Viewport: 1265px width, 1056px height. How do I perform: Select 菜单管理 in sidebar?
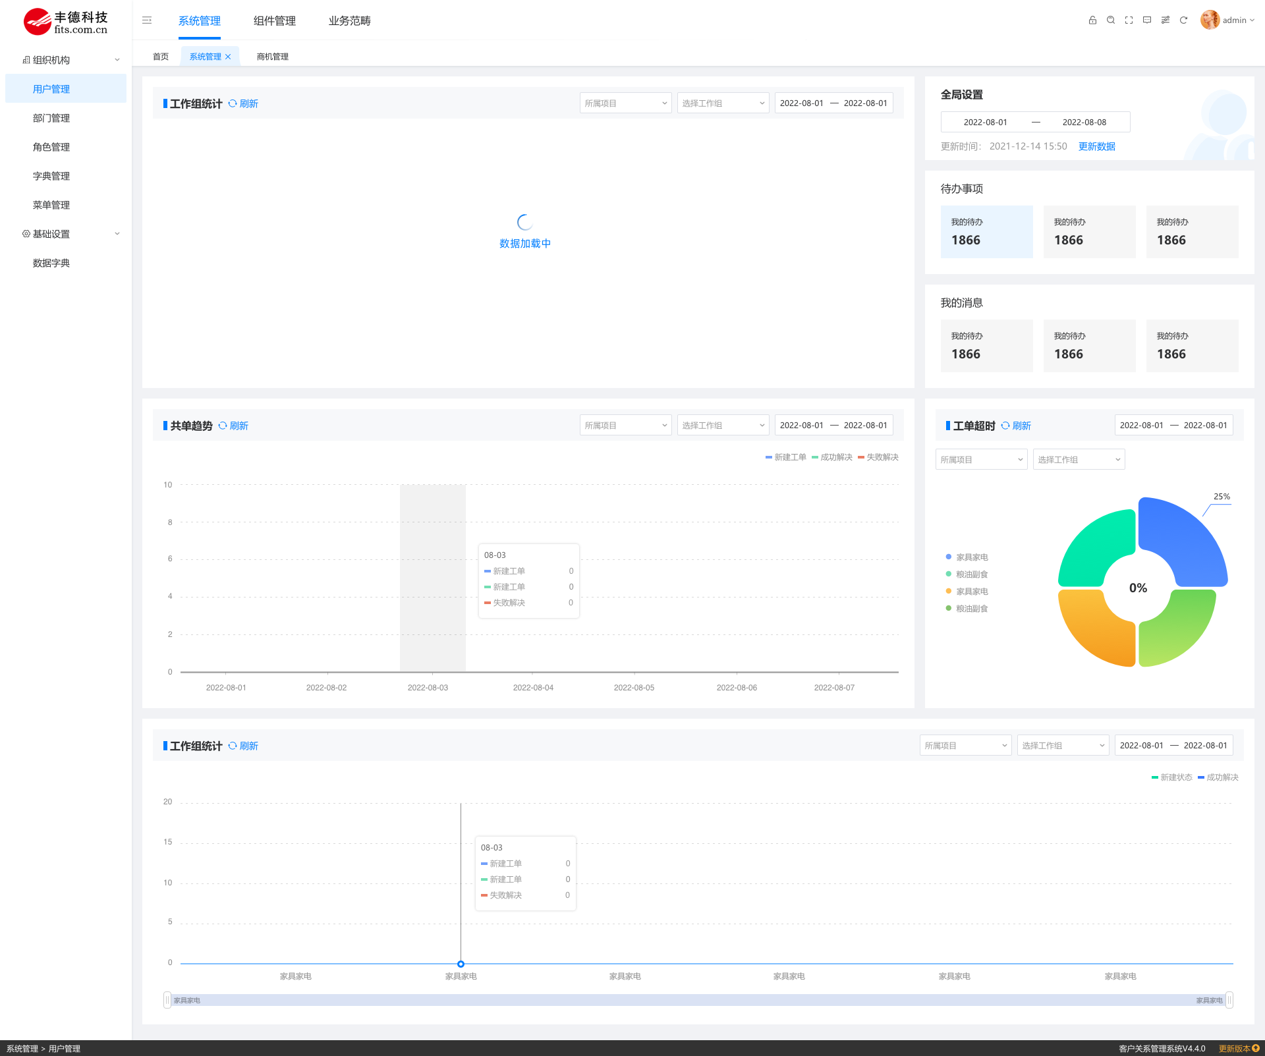pos(66,205)
